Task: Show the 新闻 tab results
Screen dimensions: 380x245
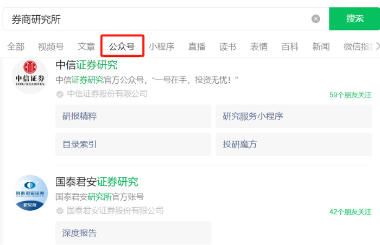Action: click(x=321, y=47)
